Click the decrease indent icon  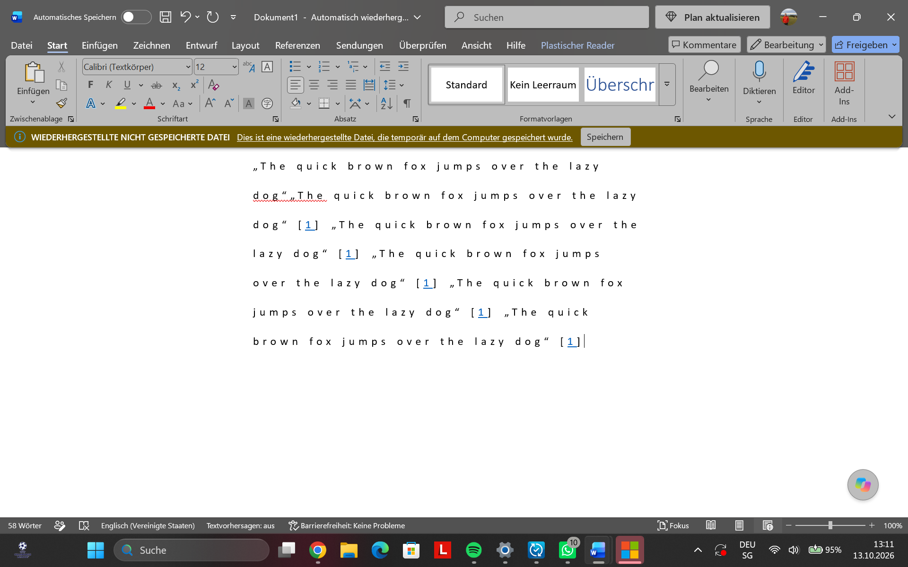(x=385, y=67)
